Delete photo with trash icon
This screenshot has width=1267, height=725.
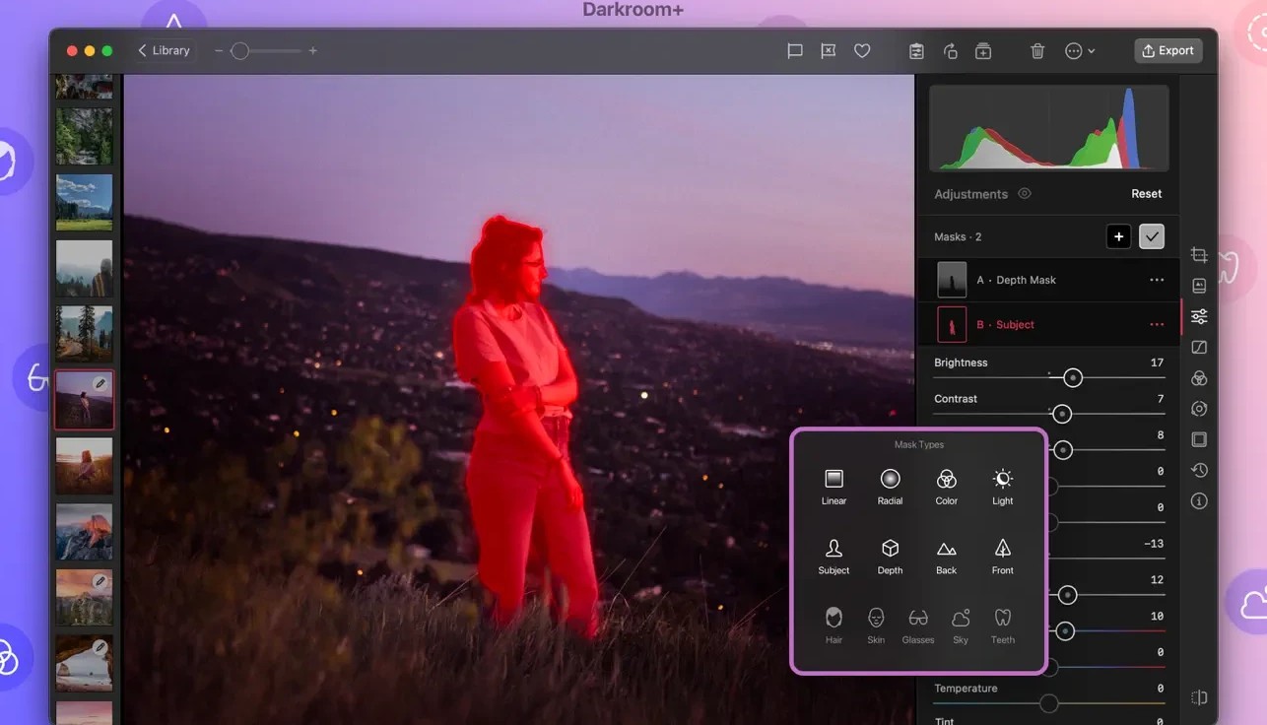(x=1037, y=51)
